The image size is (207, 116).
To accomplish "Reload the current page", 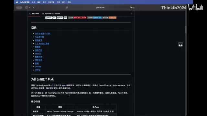I will [134, 8].
